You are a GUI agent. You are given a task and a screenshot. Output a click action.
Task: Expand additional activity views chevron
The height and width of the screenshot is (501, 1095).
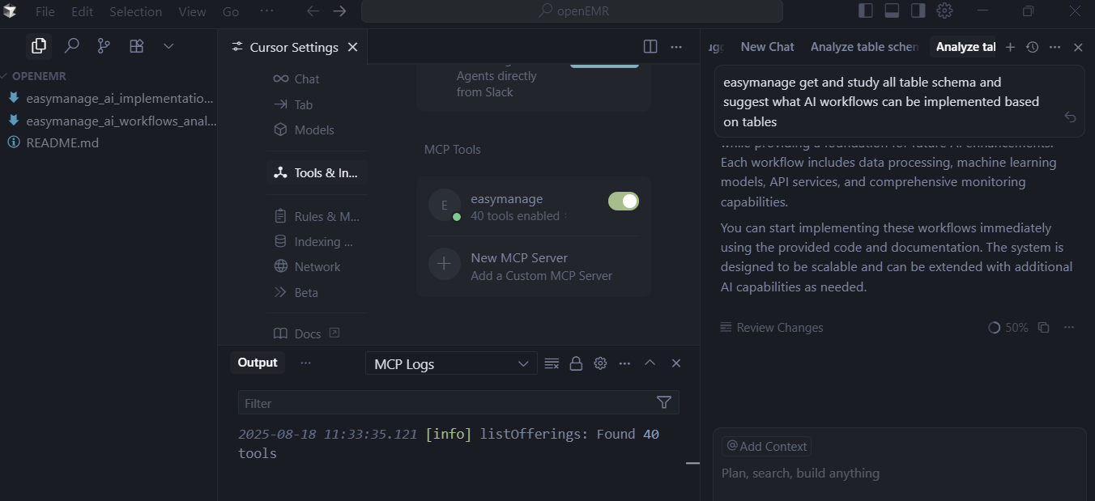point(168,46)
